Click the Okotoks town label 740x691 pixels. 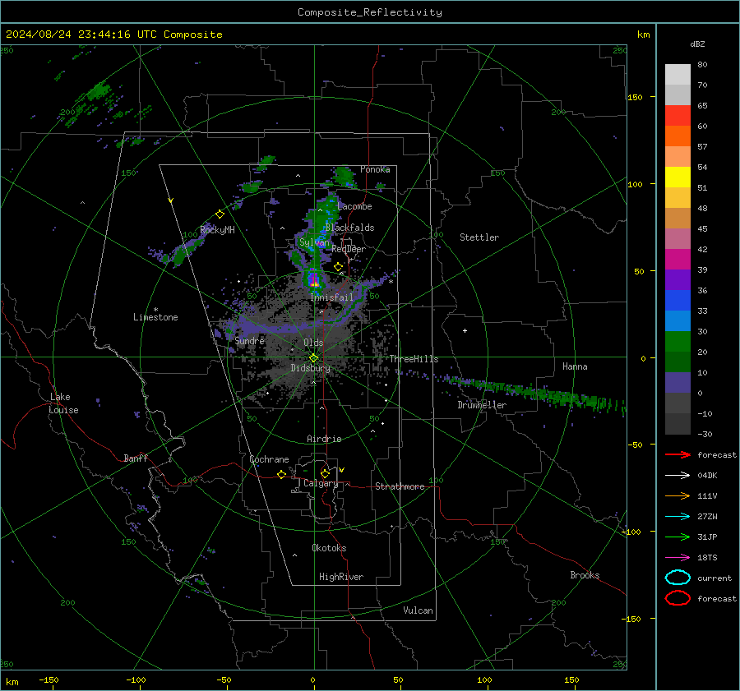tap(329, 548)
